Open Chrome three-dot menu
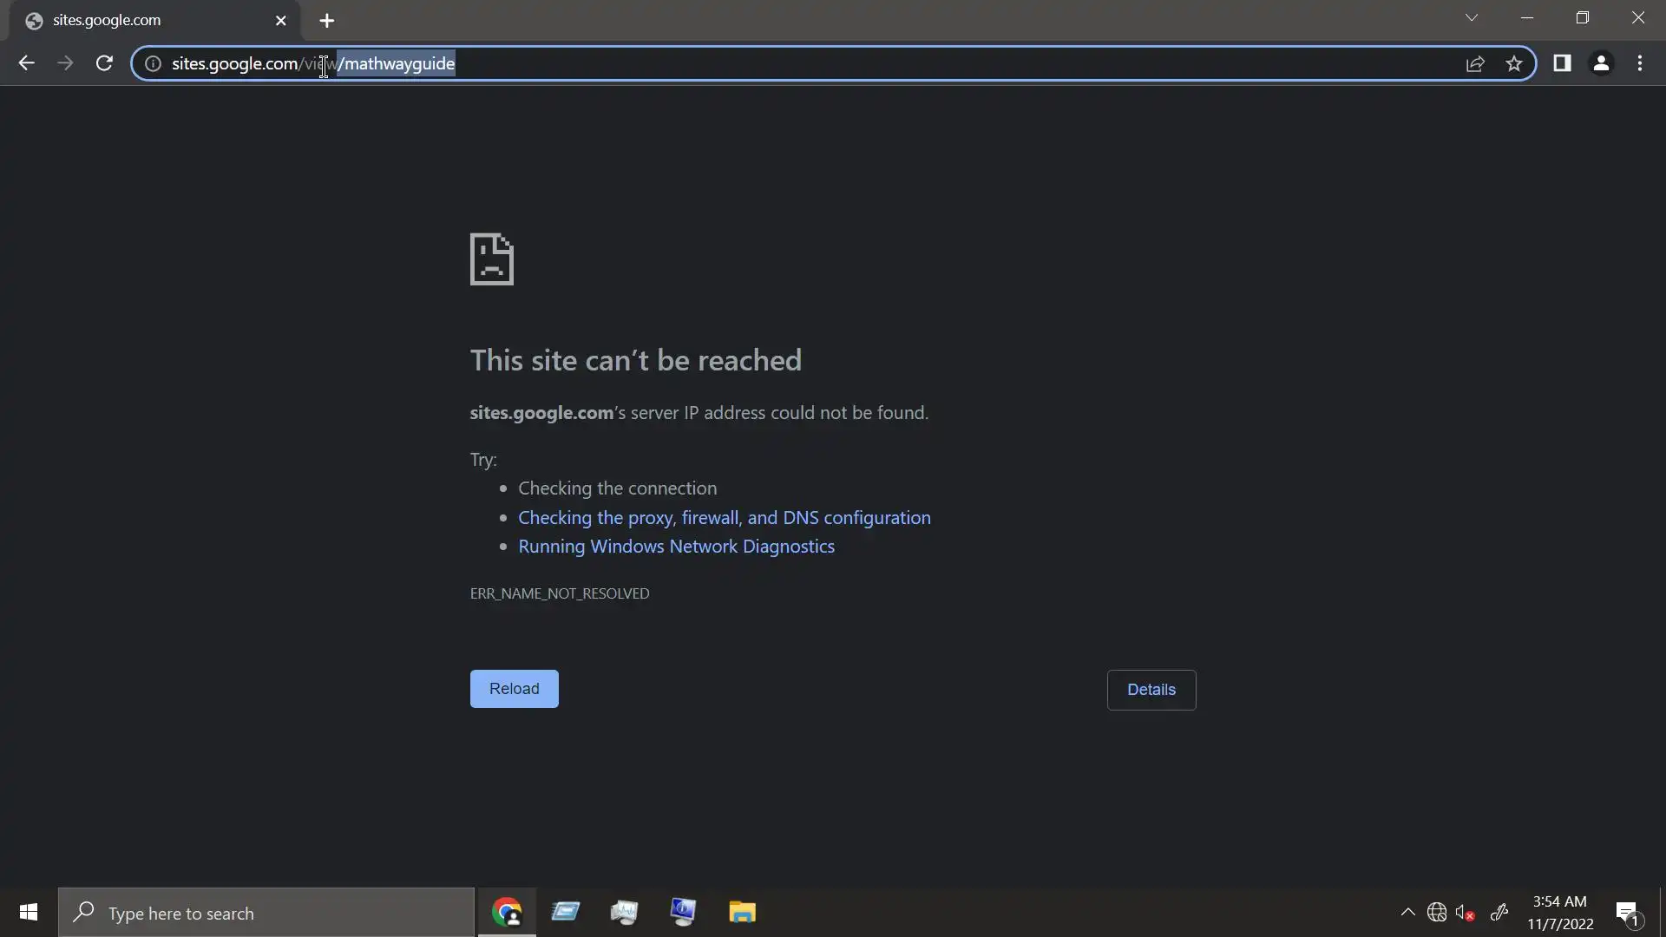The height and width of the screenshot is (937, 1666). point(1640,63)
